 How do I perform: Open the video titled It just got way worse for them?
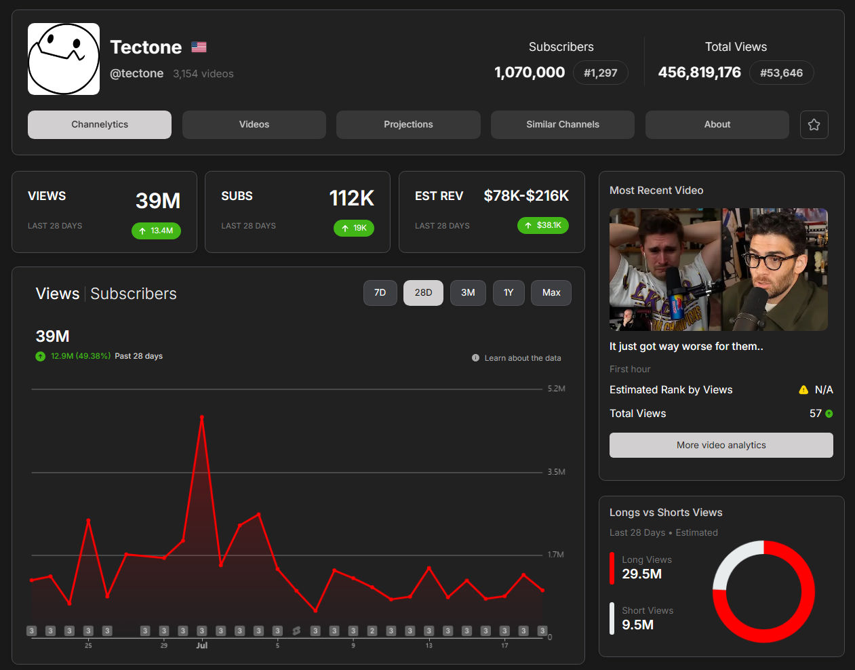[686, 347]
